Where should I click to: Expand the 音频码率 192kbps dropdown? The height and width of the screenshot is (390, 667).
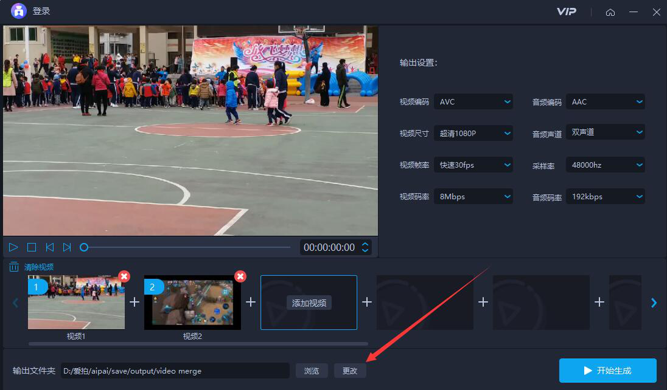pyautogui.click(x=606, y=197)
